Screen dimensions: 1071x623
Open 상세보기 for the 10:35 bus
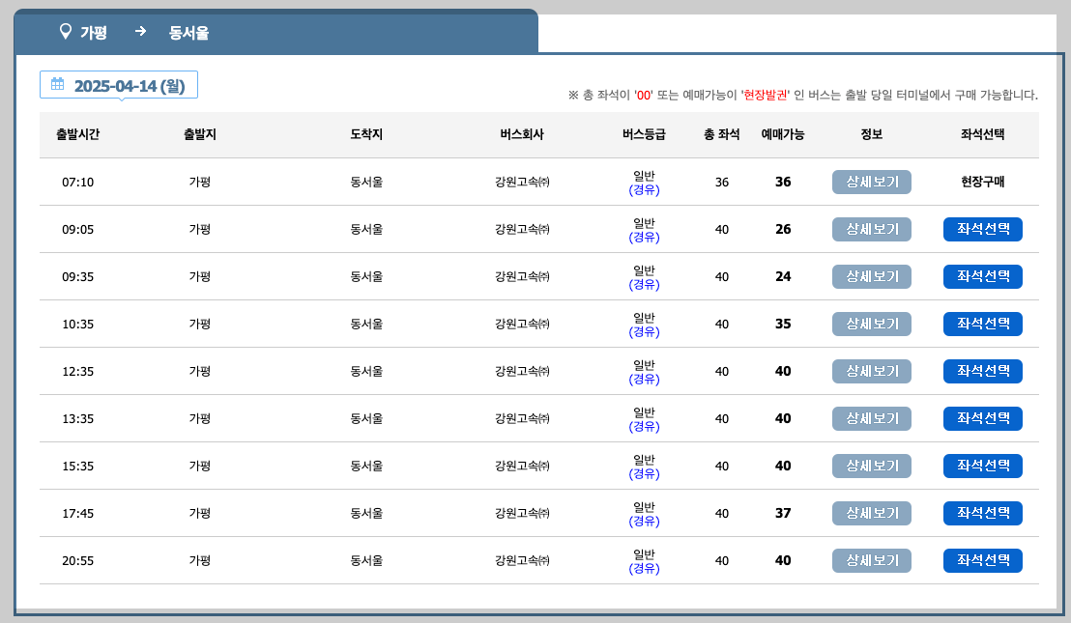pos(871,324)
